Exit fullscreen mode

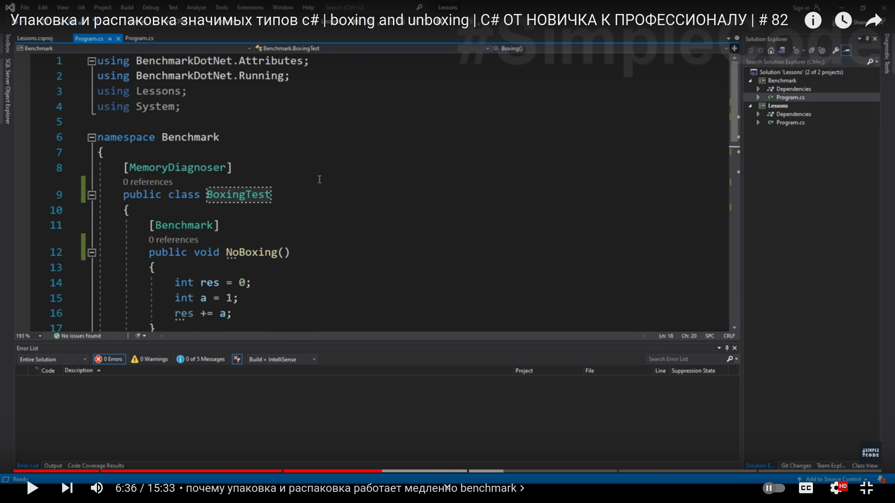pos(867,488)
